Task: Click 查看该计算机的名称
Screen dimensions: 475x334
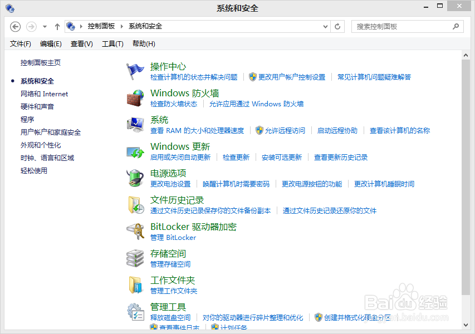Action: pyautogui.click(x=400, y=130)
